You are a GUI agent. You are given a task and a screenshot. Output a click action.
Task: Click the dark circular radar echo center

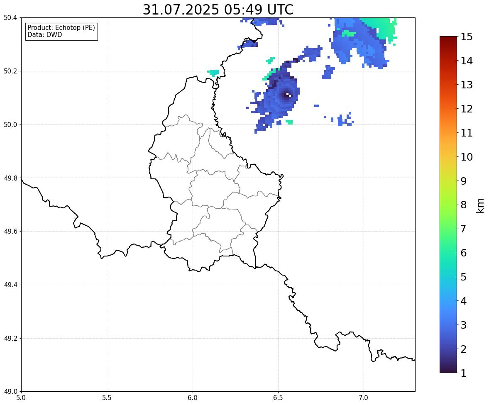(x=287, y=95)
